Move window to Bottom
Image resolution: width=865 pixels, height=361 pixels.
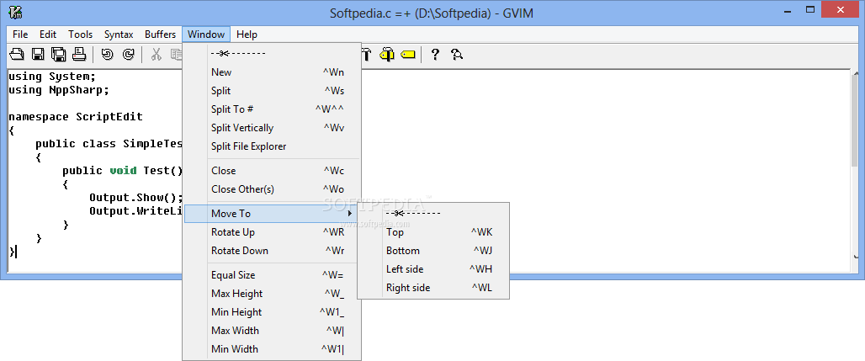coord(433,251)
